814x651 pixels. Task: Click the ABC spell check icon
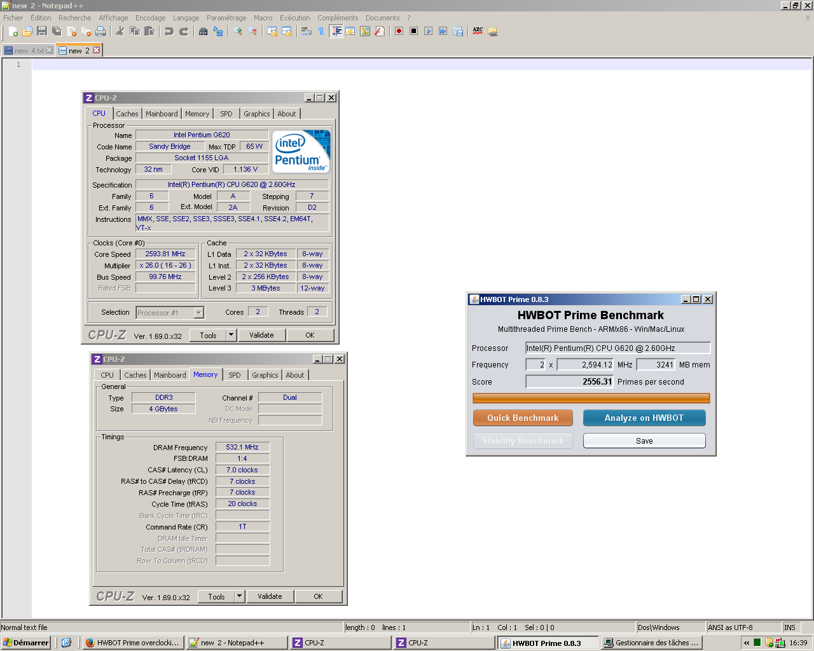pyautogui.click(x=478, y=31)
